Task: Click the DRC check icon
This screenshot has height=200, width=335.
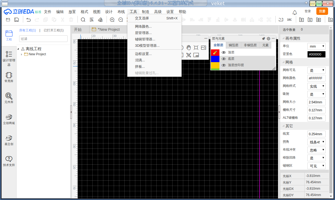Action: click(289, 20)
